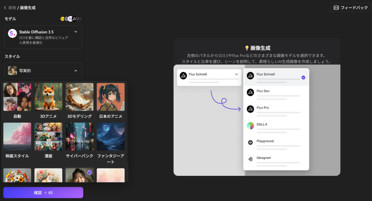Click the Playground model icon

250,142
